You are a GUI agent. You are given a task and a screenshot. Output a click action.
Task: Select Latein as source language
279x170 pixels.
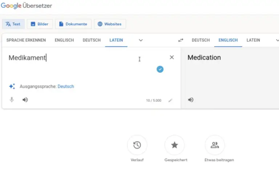(116, 40)
